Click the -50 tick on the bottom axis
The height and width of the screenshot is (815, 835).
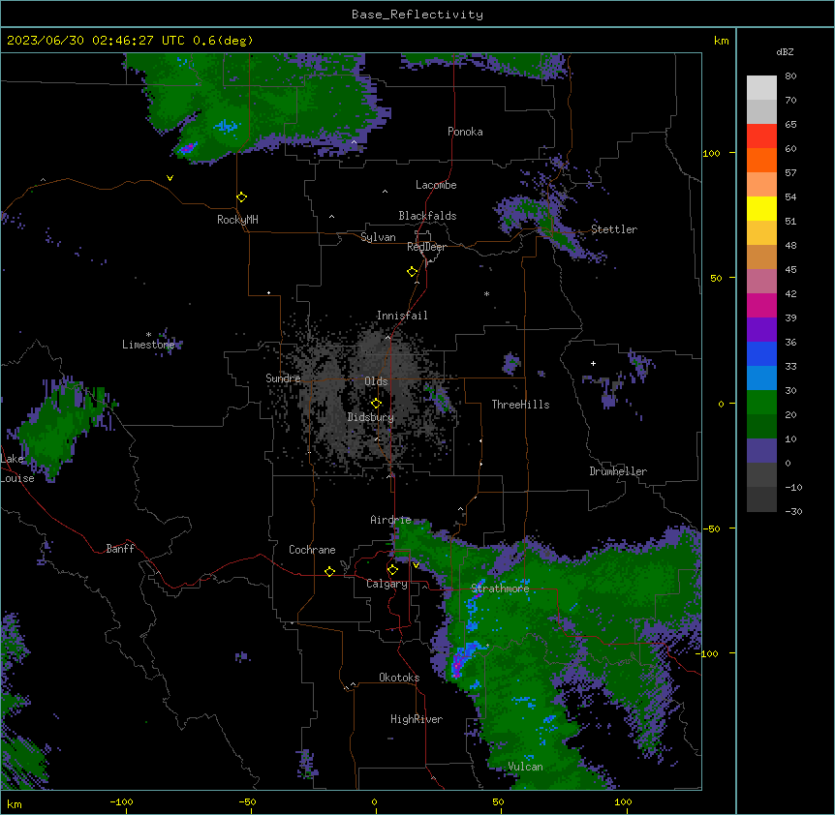pyautogui.click(x=247, y=801)
